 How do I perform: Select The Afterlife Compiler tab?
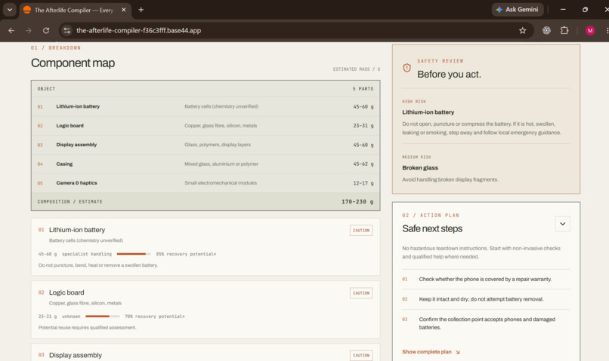[x=76, y=10]
